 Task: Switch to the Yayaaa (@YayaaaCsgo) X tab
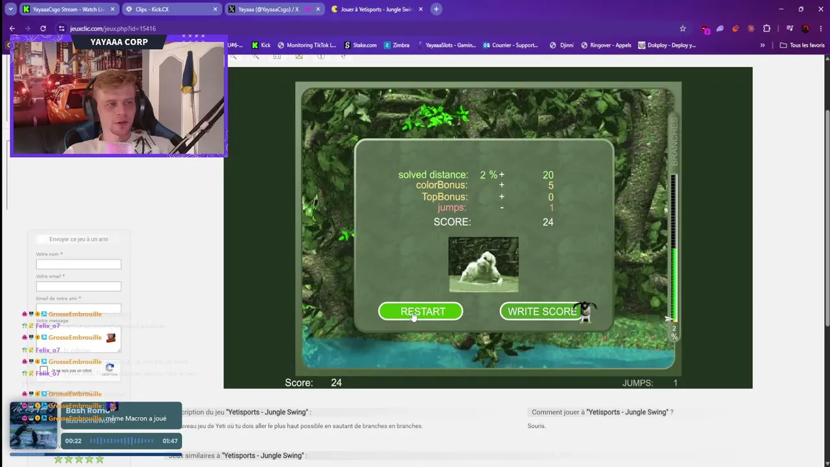274,9
